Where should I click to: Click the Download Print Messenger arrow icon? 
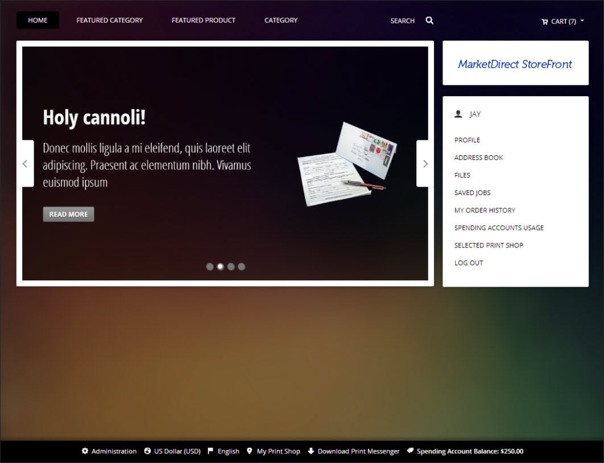point(311,451)
